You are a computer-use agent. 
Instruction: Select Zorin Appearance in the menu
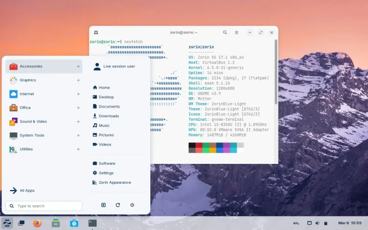tap(114, 182)
